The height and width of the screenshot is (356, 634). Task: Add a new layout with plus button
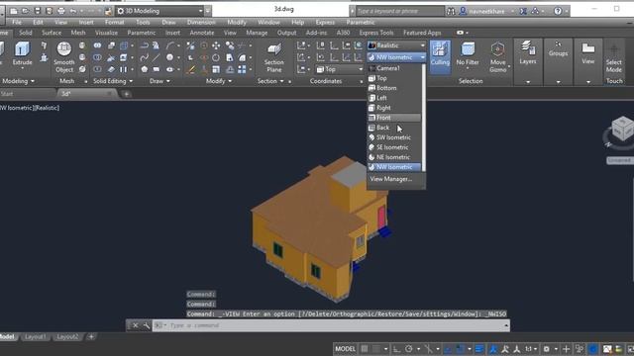pyautogui.click(x=91, y=336)
